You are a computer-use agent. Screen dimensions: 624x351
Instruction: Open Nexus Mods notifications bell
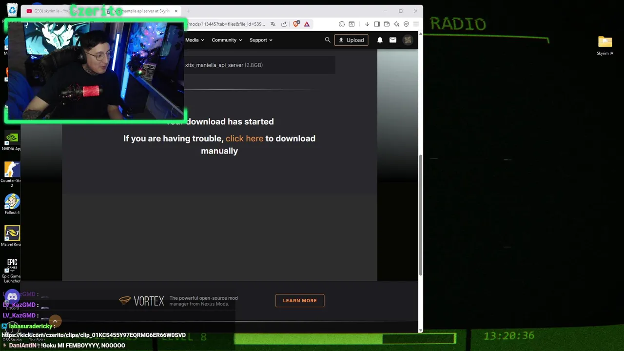tap(380, 40)
